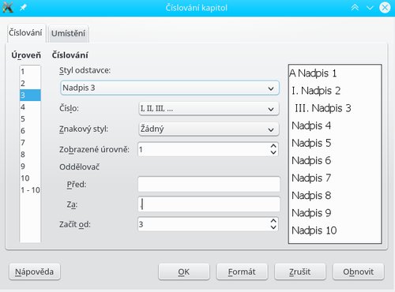
Task: Select the 1 - 10 level entry
Action: pos(30,190)
